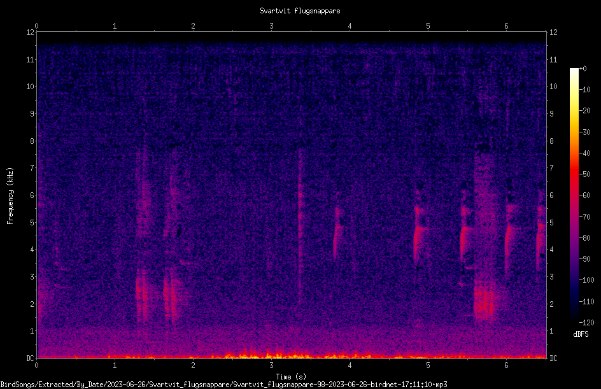Click the "12" tick on the right frequency axis
Screen dimensions: 601x389
coord(553,32)
